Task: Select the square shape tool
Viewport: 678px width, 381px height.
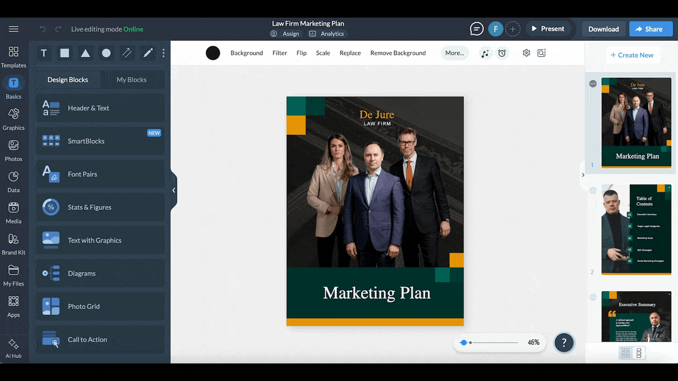Action: pos(65,53)
